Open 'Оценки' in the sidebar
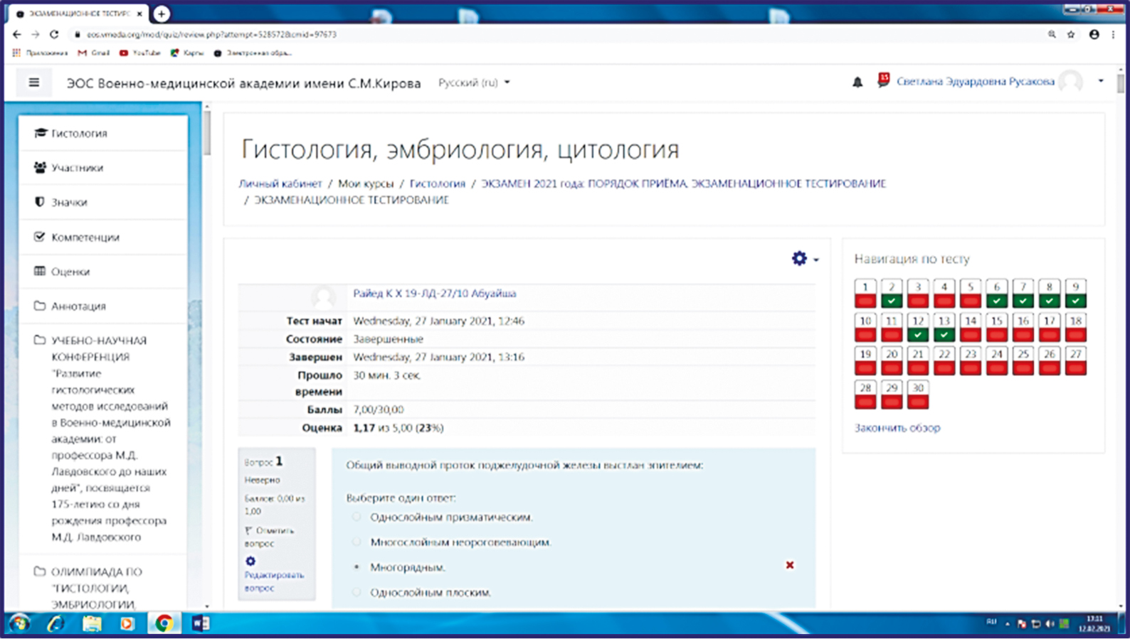 coord(70,272)
